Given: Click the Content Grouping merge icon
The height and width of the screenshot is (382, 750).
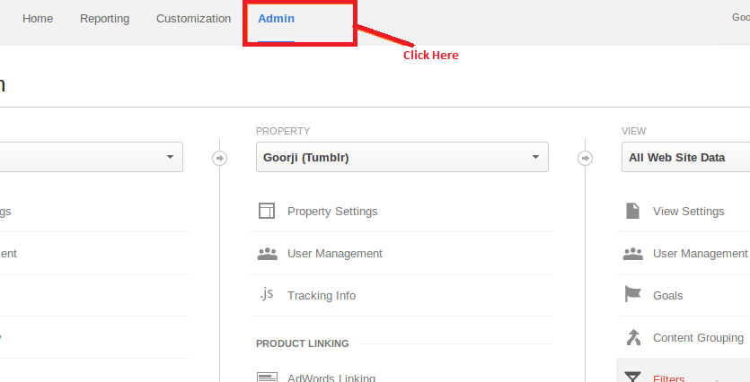Looking at the screenshot, I should pos(633,337).
